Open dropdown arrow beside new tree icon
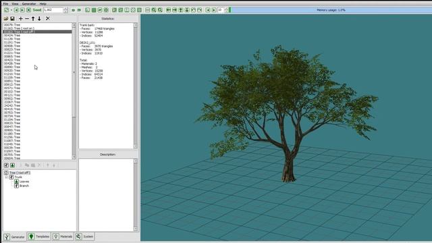Viewport: 432px width, 243px height. (11, 10)
